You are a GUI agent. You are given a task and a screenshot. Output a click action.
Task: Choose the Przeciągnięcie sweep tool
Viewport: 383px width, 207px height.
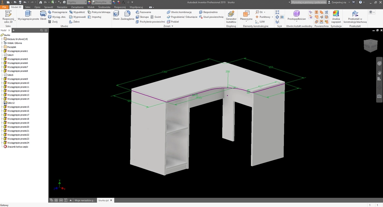click(x=57, y=12)
